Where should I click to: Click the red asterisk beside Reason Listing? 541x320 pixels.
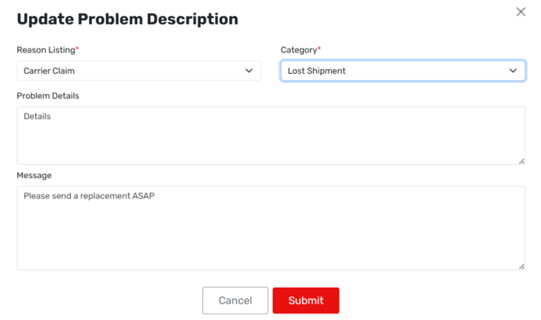click(x=77, y=49)
